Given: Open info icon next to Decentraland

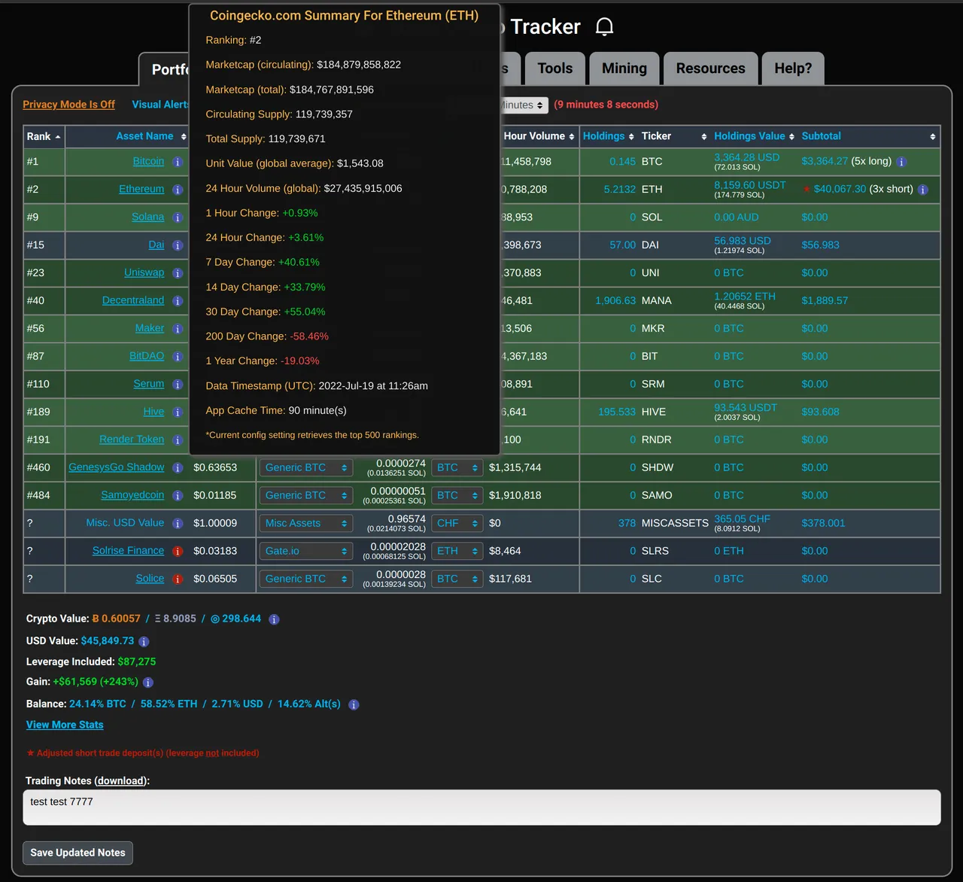Looking at the screenshot, I should click(x=178, y=301).
